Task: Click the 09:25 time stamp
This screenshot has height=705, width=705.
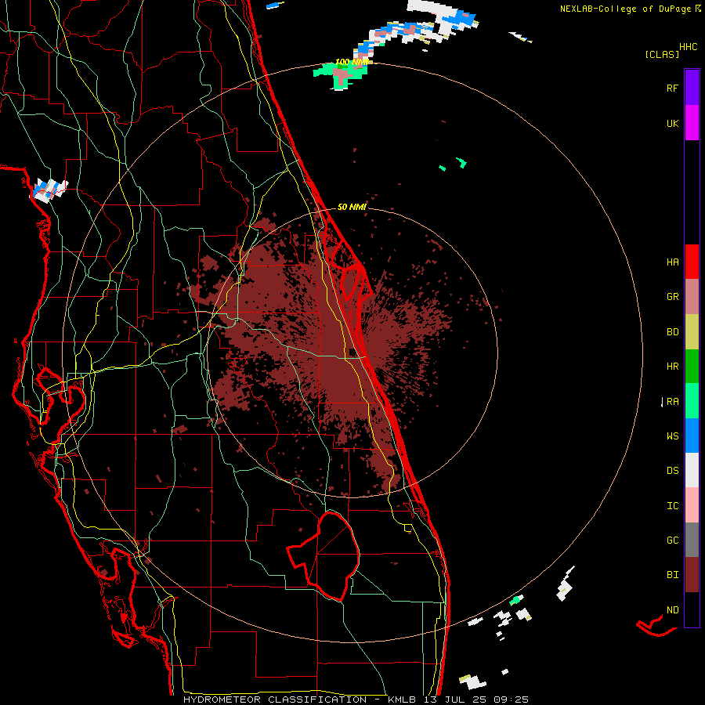Action: [511, 700]
